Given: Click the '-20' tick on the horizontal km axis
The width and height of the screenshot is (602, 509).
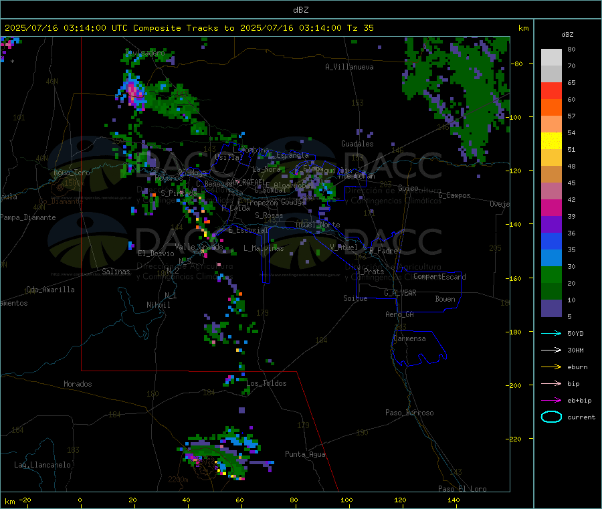Looking at the screenshot, I should coord(25,500).
